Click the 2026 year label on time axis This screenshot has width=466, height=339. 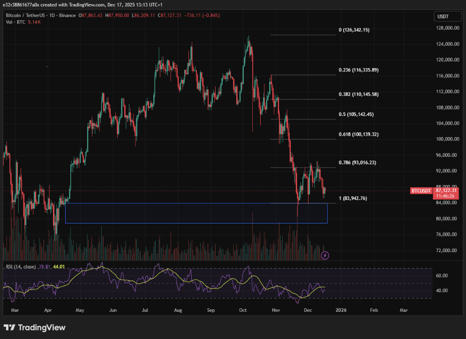point(341,310)
